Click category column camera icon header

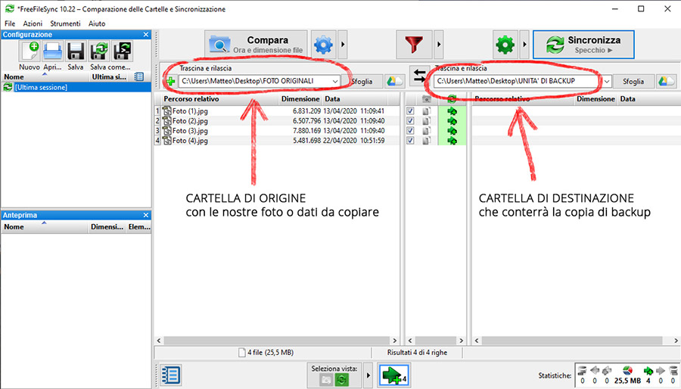tap(427, 99)
